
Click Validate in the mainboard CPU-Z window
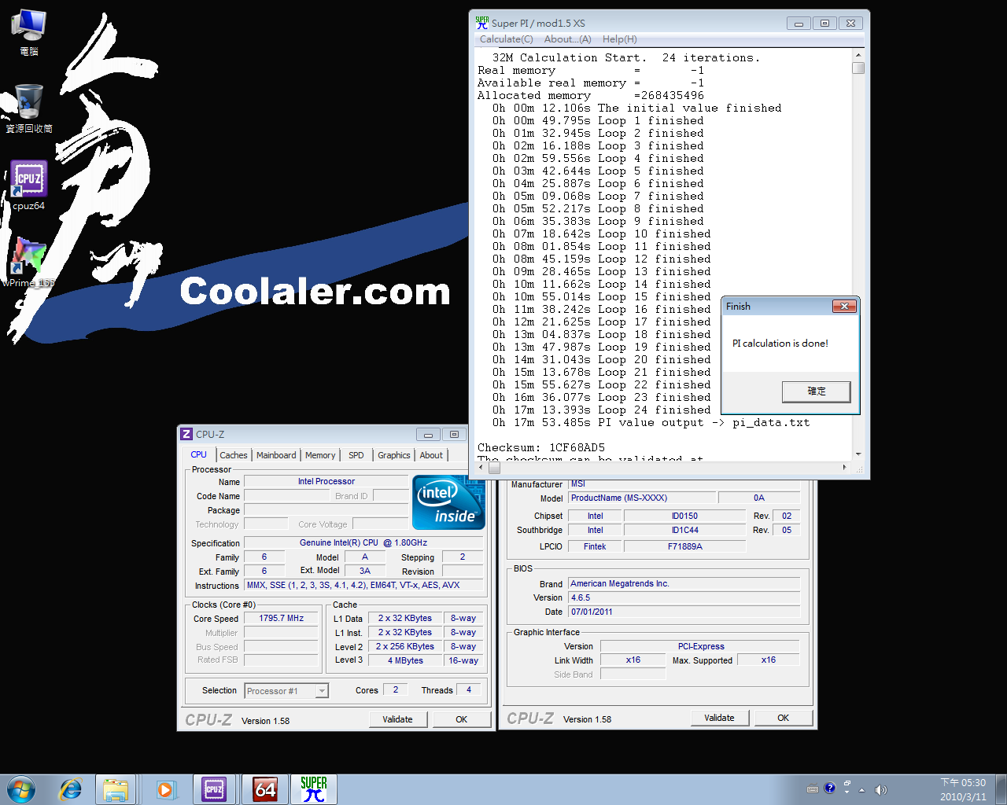tap(719, 718)
